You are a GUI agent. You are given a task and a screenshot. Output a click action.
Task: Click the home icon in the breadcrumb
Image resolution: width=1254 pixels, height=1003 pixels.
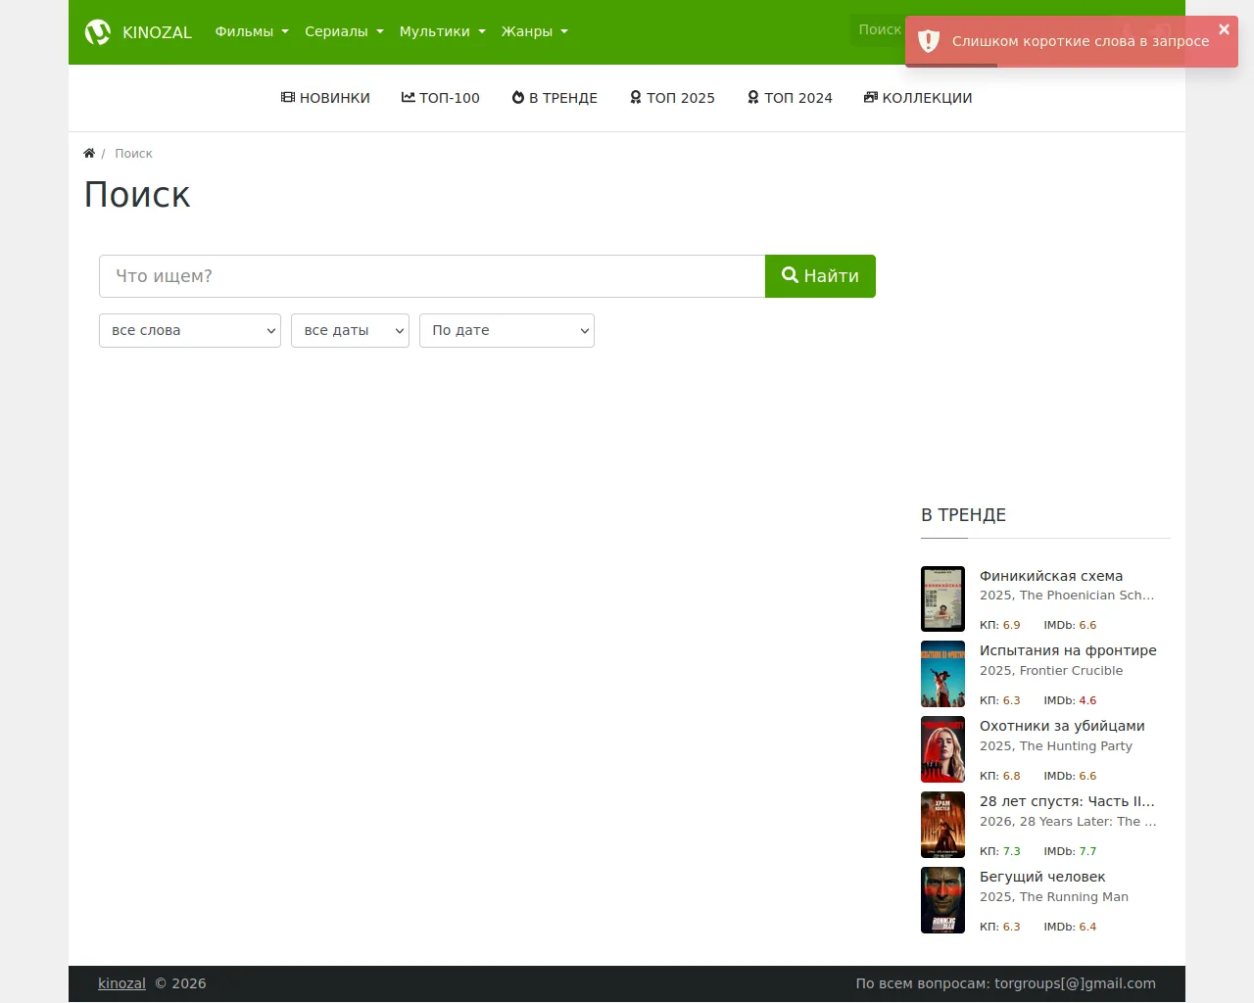click(88, 152)
